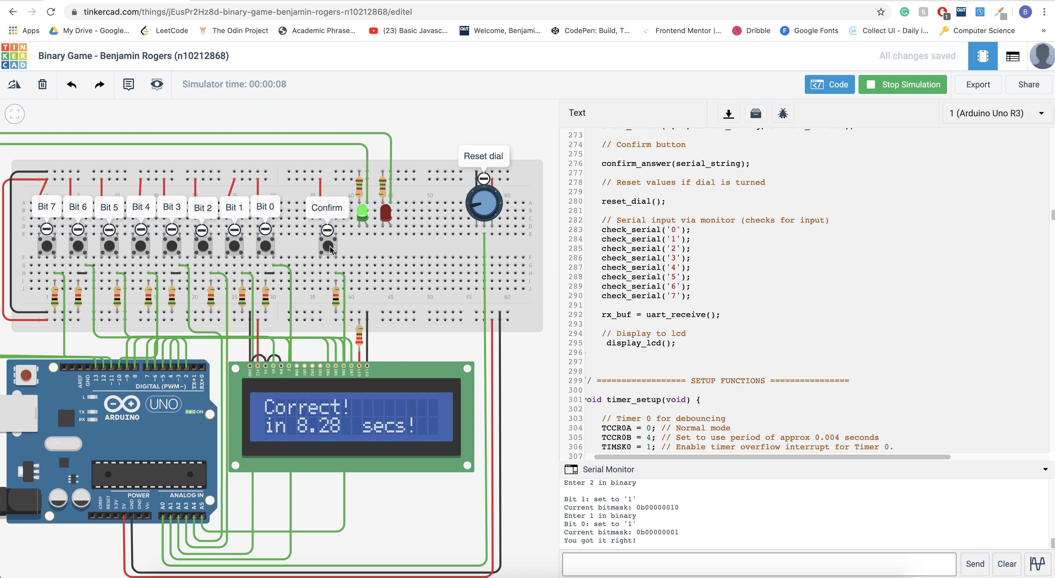
Task: Collapse the Serial Monitor panel arrow
Action: coord(1045,469)
